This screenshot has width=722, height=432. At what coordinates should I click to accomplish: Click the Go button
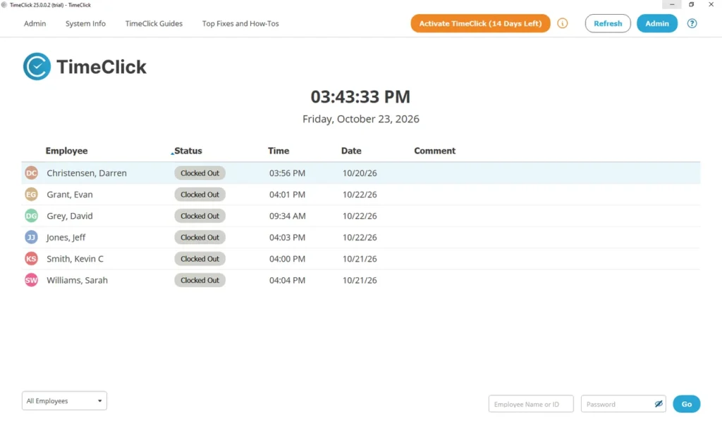pos(687,404)
